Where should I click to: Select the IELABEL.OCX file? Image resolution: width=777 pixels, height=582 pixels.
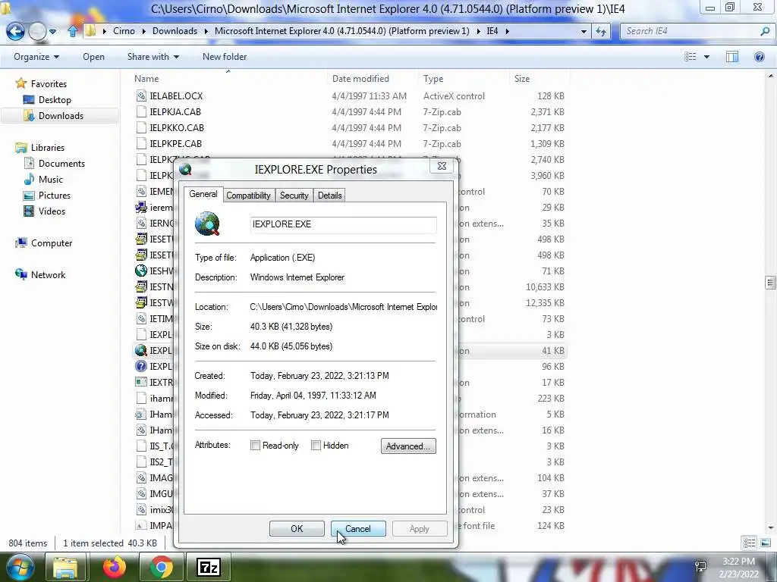pyautogui.click(x=176, y=96)
